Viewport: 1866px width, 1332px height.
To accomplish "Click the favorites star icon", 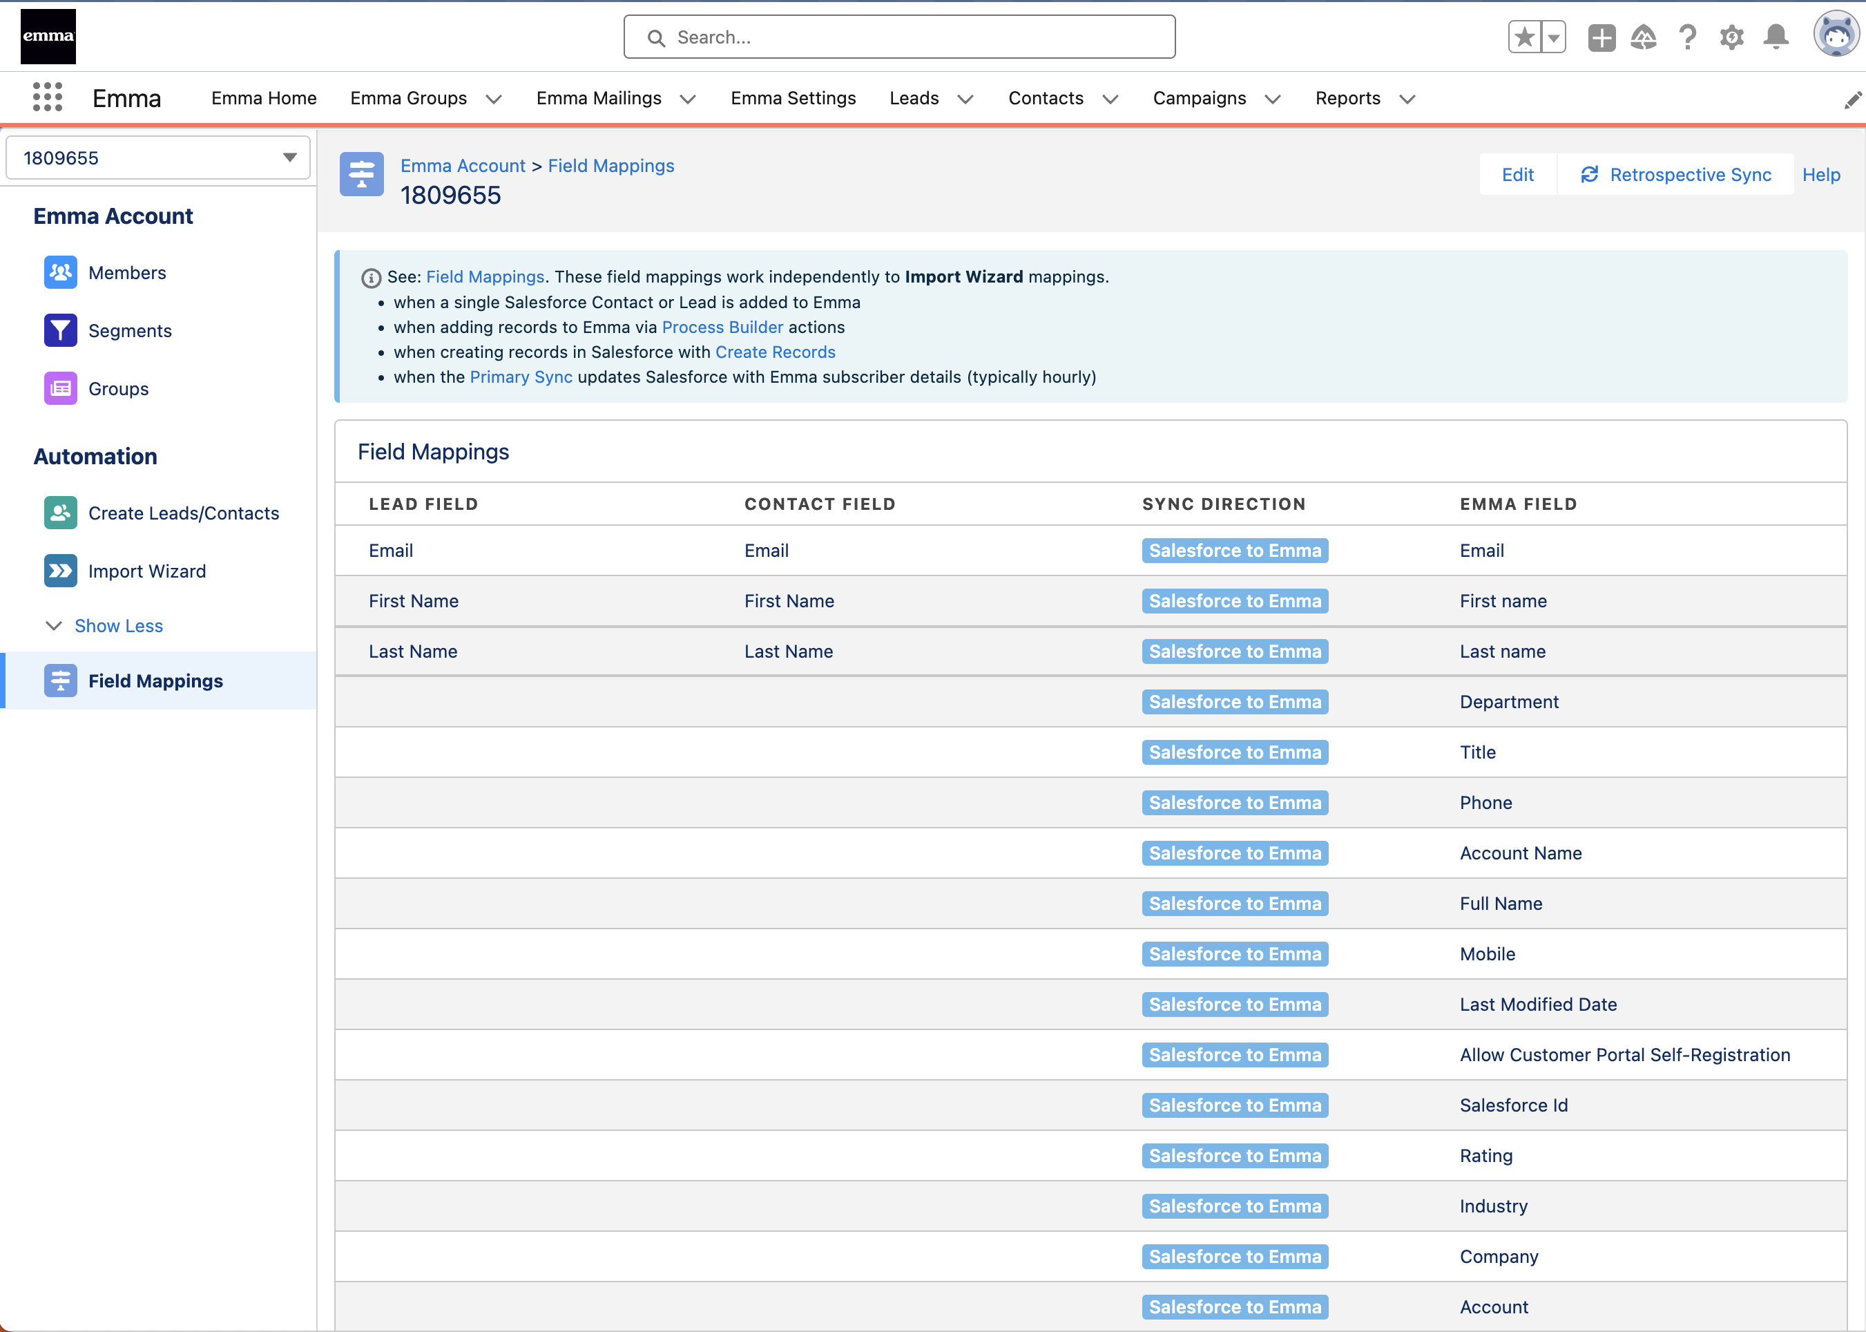I will (1524, 37).
